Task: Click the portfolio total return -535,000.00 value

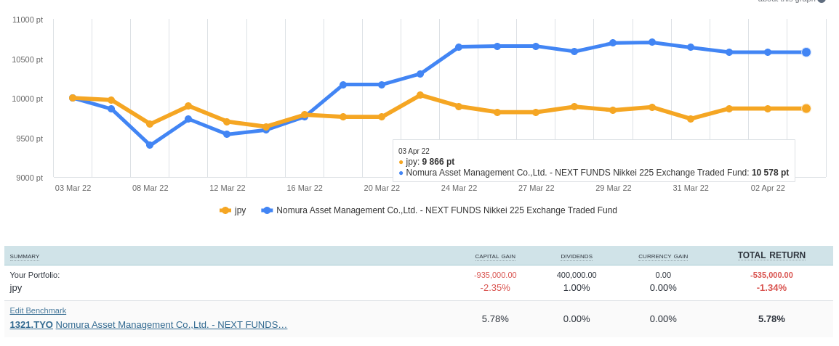Action: (x=771, y=275)
